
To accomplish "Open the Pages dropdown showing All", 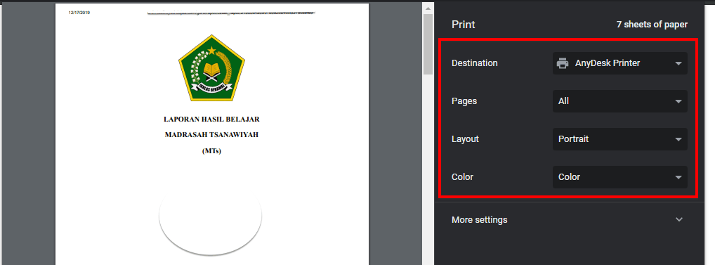I will pyautogui.click(x=619, y=101).
